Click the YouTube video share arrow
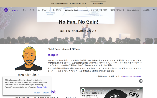Viewport: 157px width, 98px height. click(138, 90)
